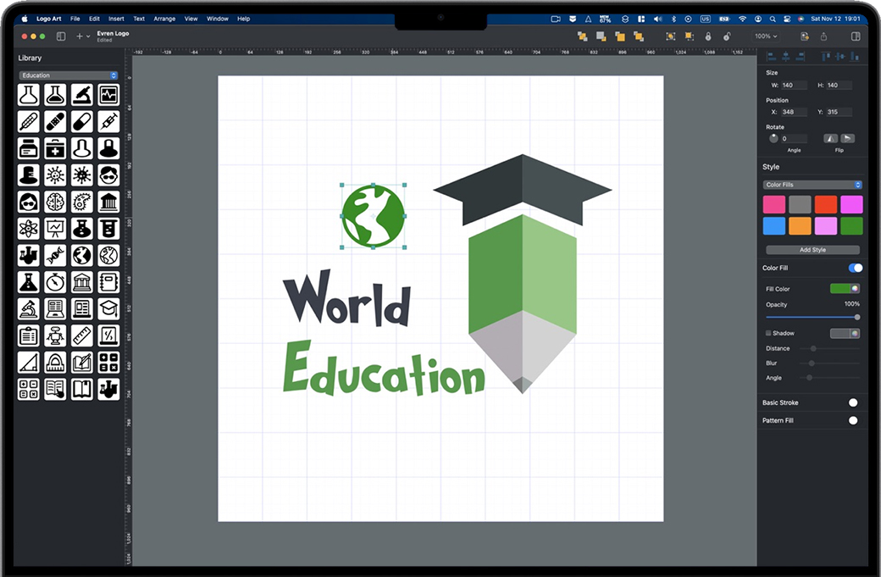This screenshot has width=881, height=577.
Task: Expand the Color Fills style dropdown
Action: click(x=812, y=185)
